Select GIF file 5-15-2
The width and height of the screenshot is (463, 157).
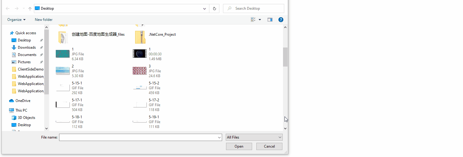[147, 88]
